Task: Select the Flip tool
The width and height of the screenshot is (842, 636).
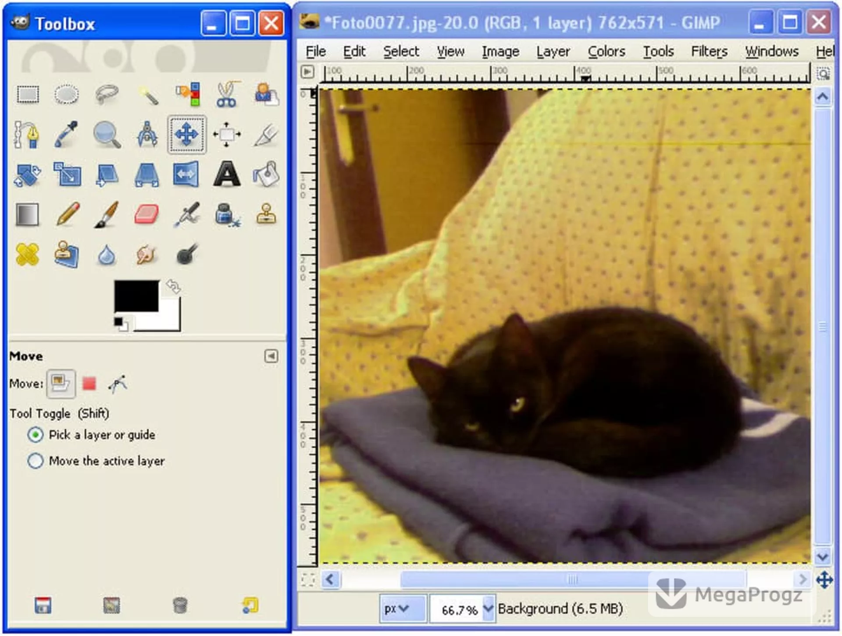Action: 186,174
